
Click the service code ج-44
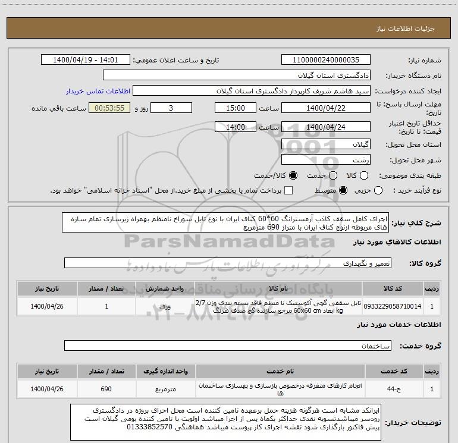394,389
